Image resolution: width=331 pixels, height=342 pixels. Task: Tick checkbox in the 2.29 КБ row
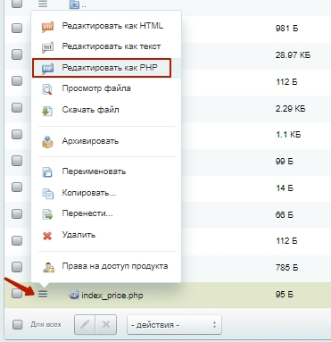17,107
